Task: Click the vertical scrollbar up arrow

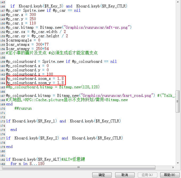Action: [x=178, y=2]
